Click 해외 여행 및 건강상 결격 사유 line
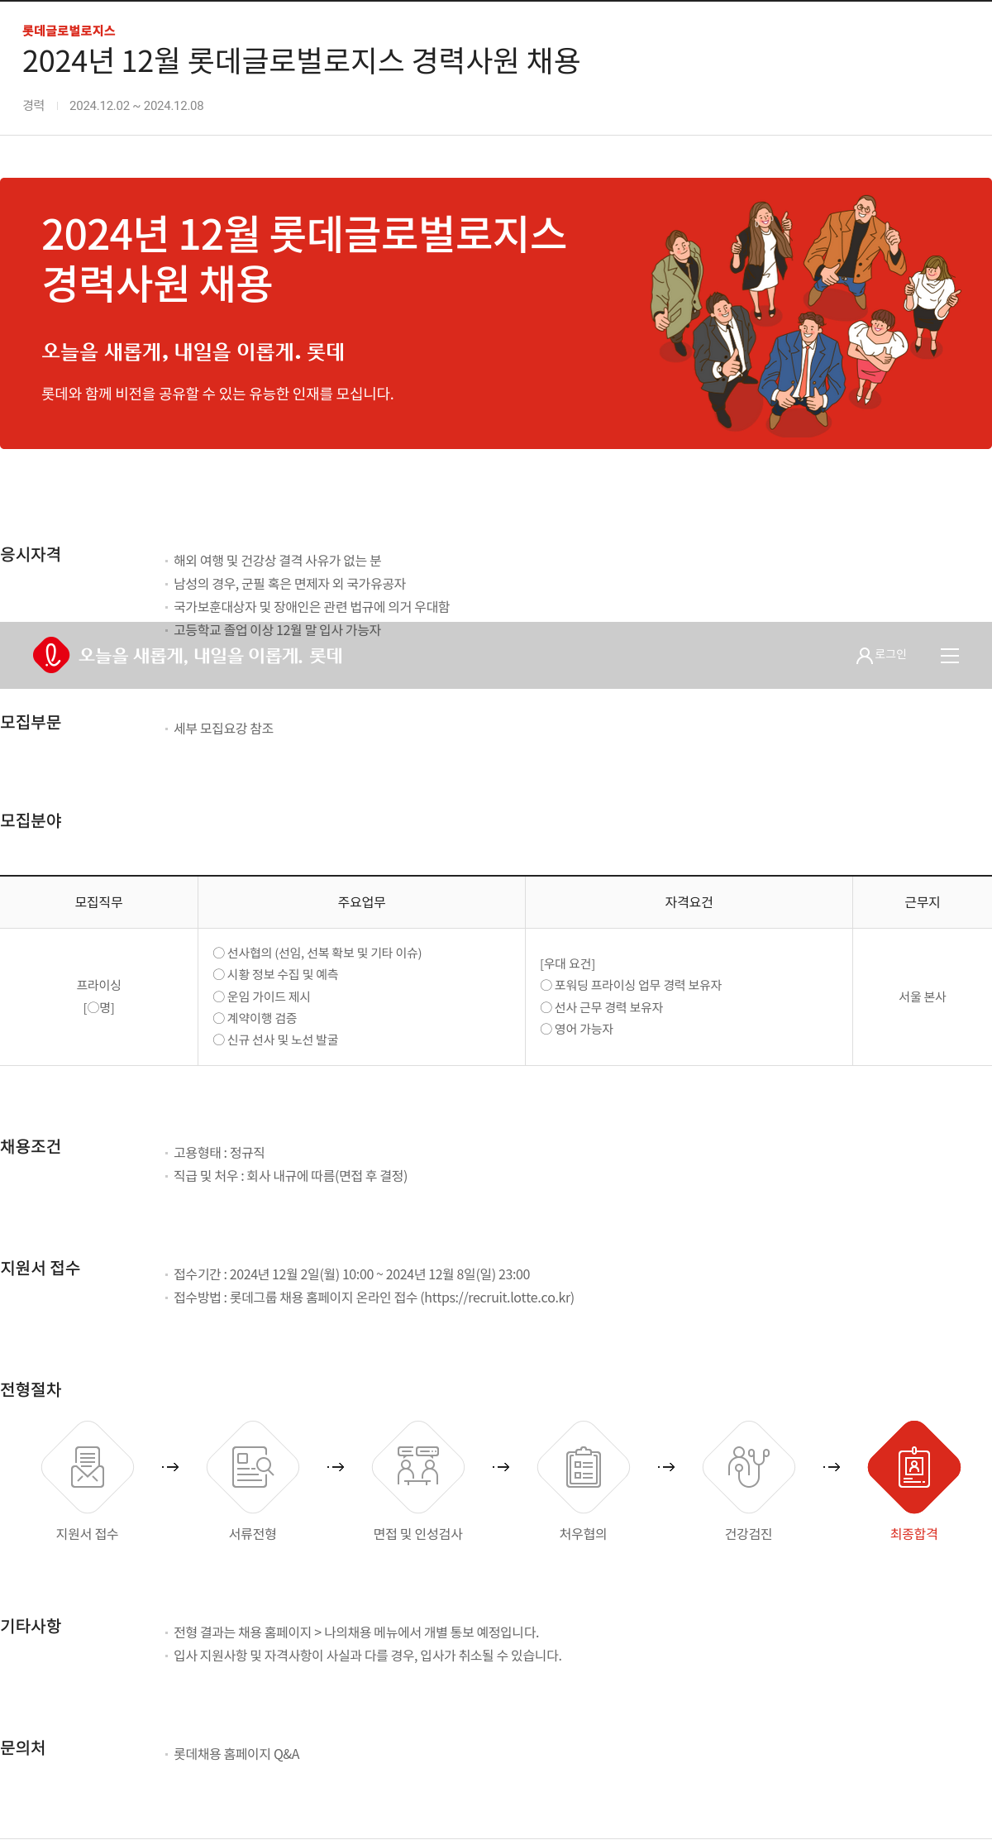Screen dimensions: 992x1840 click(278, 561)
